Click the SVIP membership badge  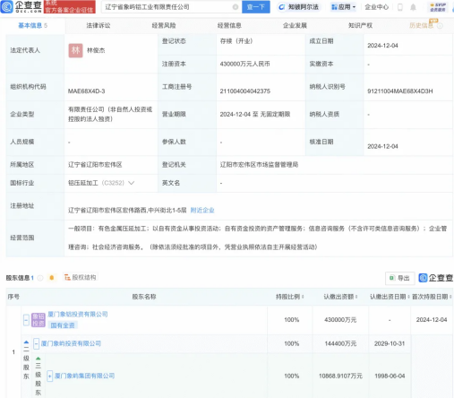click(x=438, y=7)
